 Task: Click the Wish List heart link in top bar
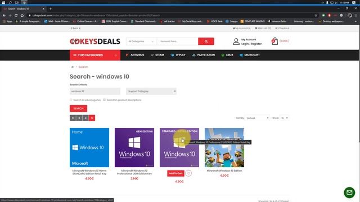pos(263,28)
